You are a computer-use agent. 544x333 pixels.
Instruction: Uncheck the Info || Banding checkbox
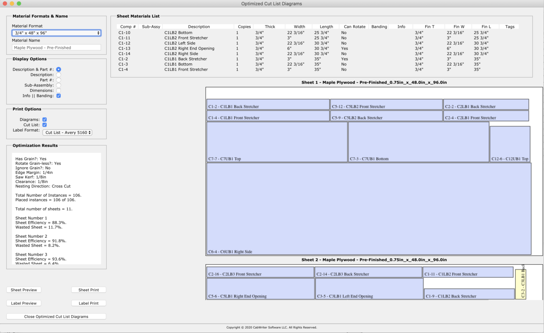[x=58, y=96]
